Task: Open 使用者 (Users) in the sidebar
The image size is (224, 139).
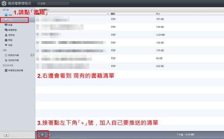Action: click(x=9, y=35)
